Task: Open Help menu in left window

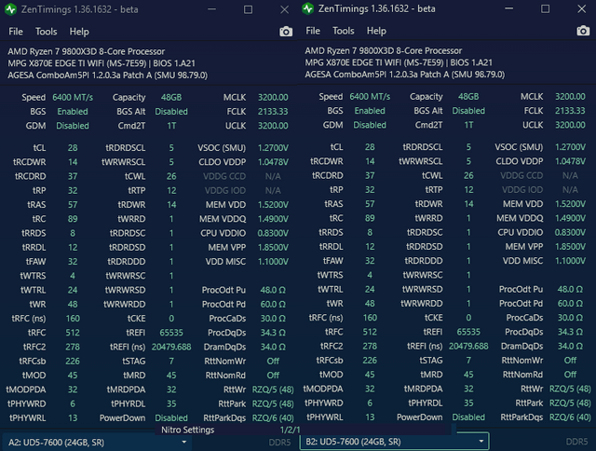Action: 79,32
